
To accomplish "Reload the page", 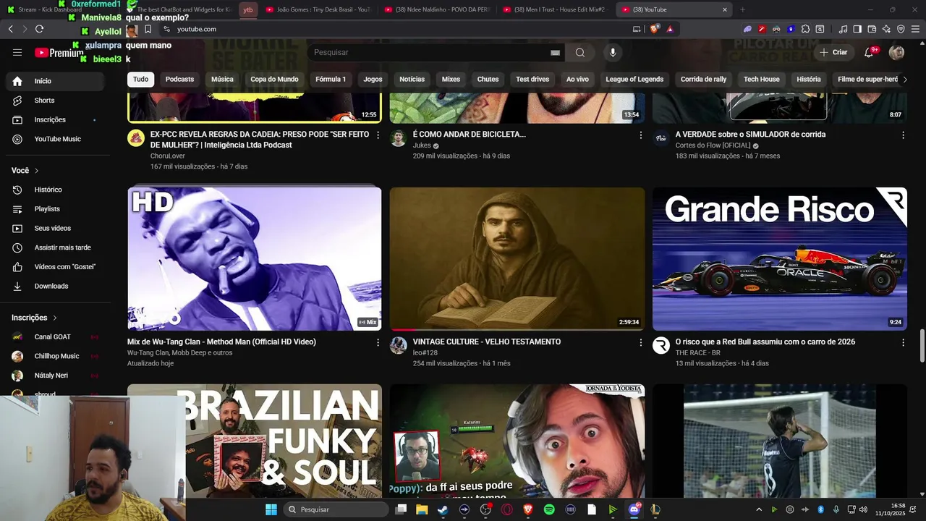I will 39,29.
